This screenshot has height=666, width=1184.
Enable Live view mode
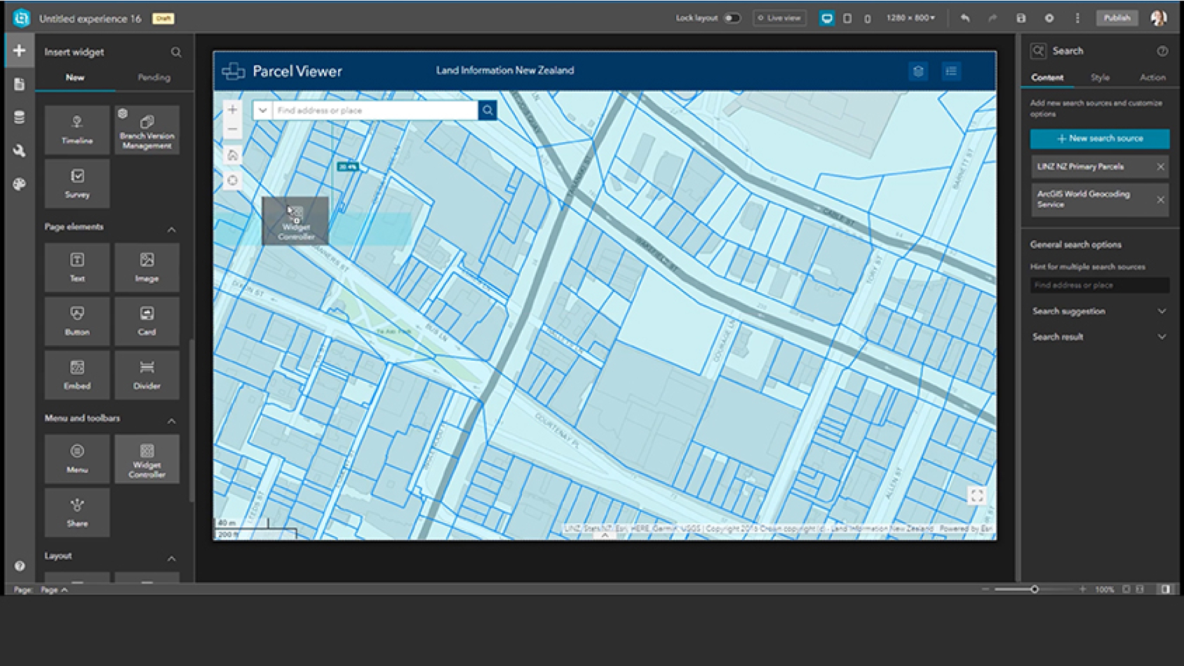point(779,18)
